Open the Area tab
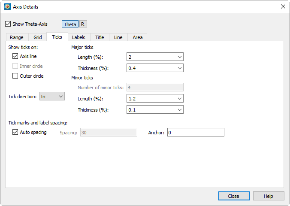This screenshot has width=290, height=206. [x=137, y=37]
